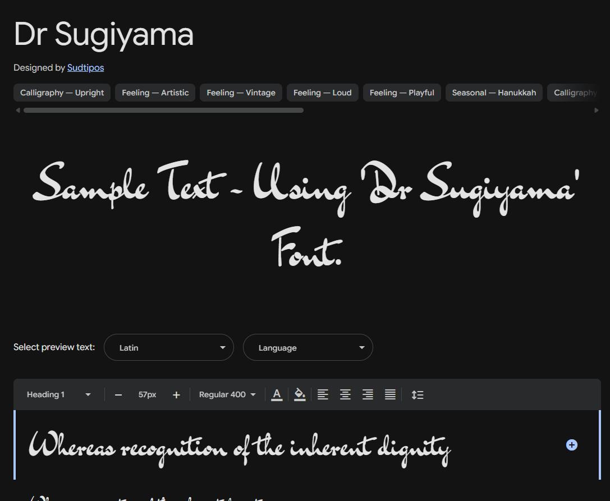Align text right
The width and height of the screenshot is (610, 501).
368,394
